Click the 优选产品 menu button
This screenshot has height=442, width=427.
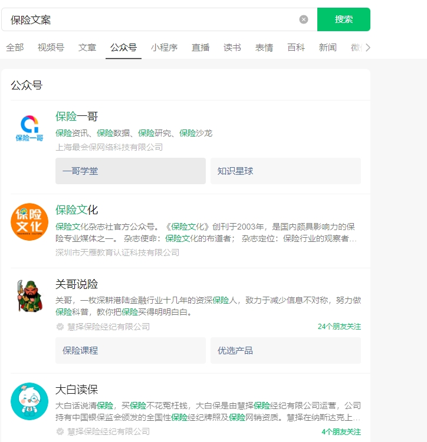(285, 350)
